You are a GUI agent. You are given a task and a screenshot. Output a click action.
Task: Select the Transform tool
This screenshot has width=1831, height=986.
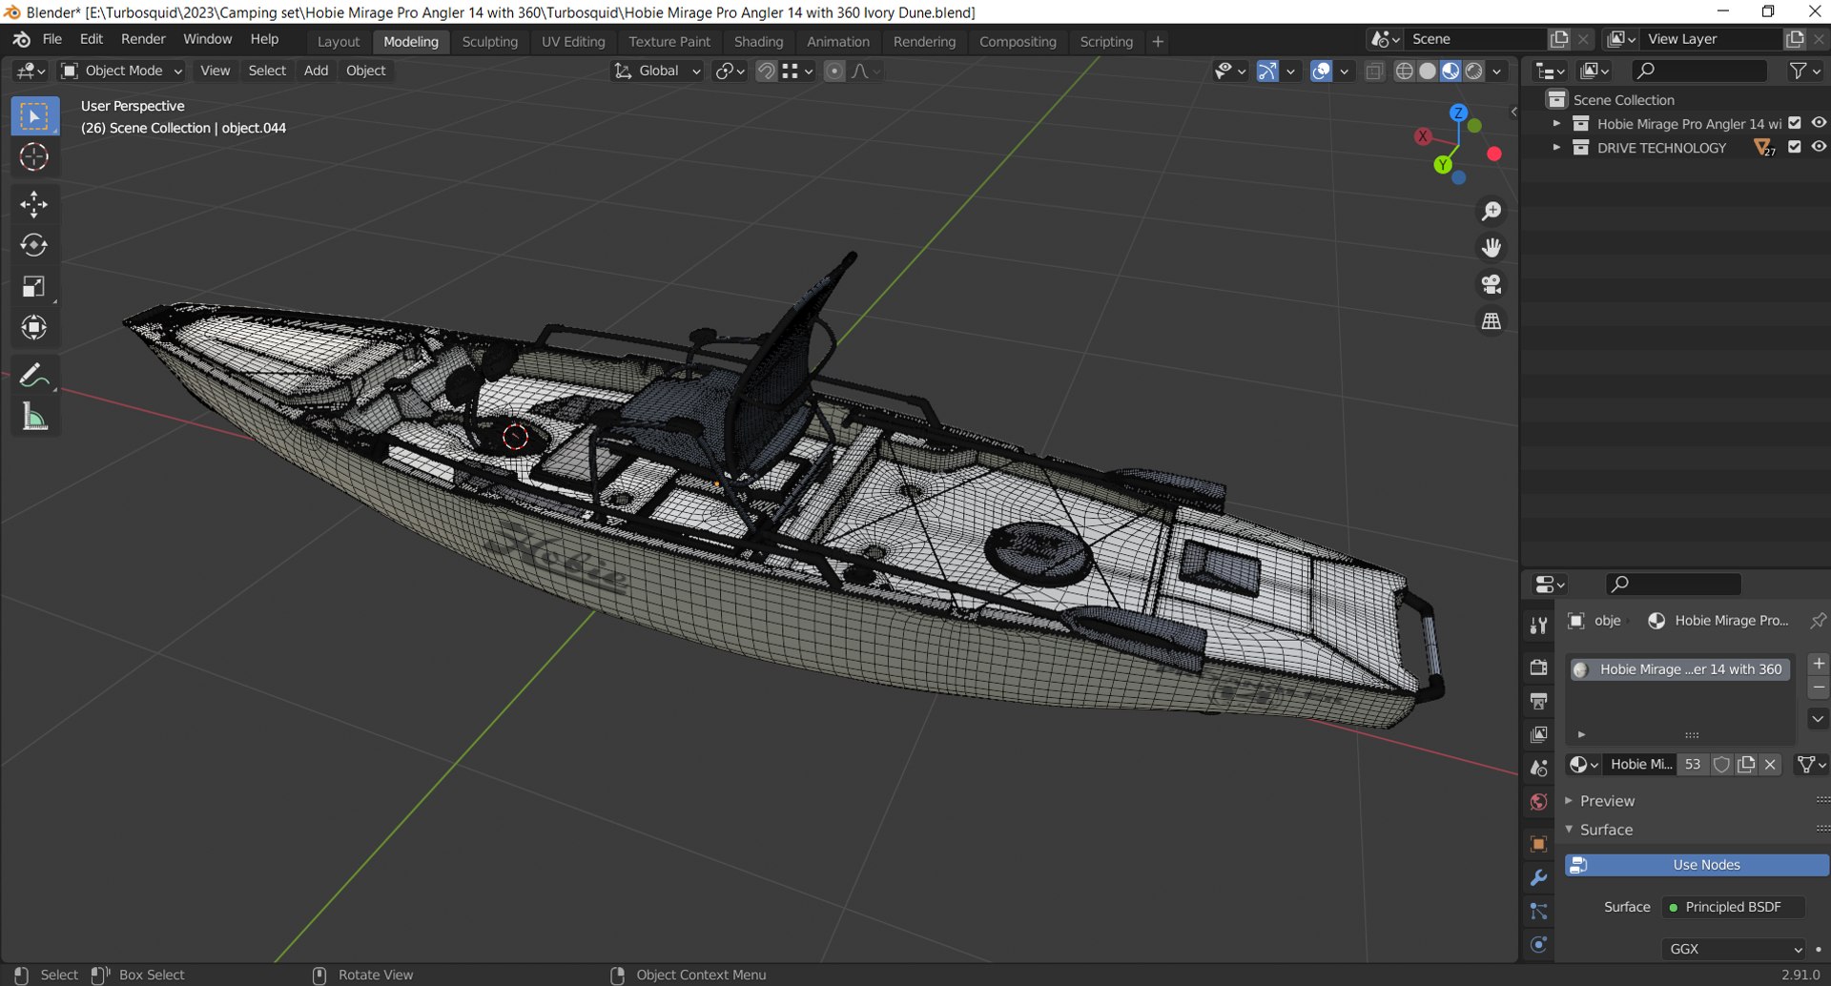pyautogui.click(x=34, y=327)
